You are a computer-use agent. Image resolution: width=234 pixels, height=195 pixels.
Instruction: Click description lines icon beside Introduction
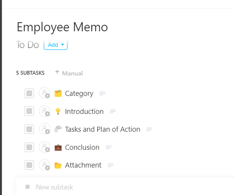tap(113, 112)
